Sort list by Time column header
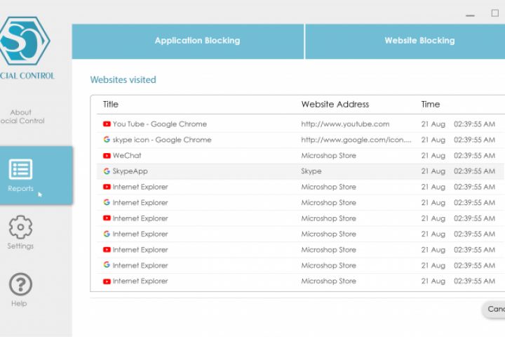Viewport: 505px width, 337px height. [x=430, y=105]
